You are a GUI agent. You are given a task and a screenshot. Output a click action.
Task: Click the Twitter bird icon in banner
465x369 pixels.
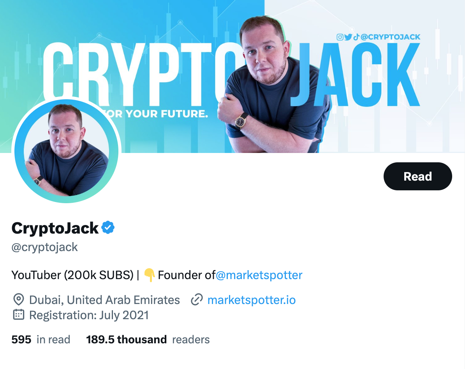click(348, 37)
